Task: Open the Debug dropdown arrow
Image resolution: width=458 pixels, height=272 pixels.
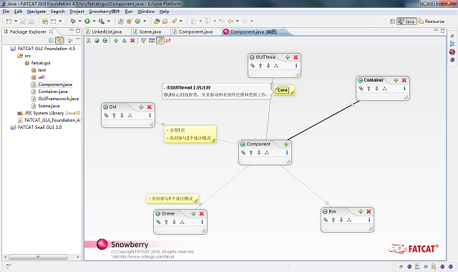Action: [x=79, y=21]
